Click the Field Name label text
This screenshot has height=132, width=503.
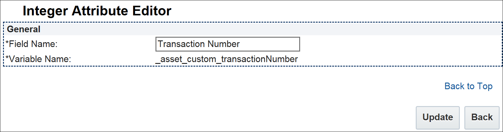pos(33,44)
